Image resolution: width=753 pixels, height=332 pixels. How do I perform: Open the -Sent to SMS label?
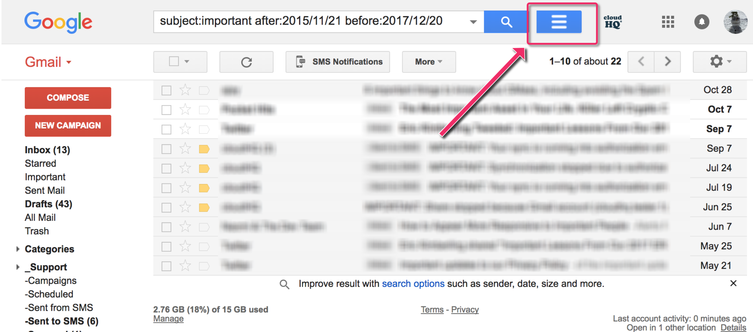62,321
